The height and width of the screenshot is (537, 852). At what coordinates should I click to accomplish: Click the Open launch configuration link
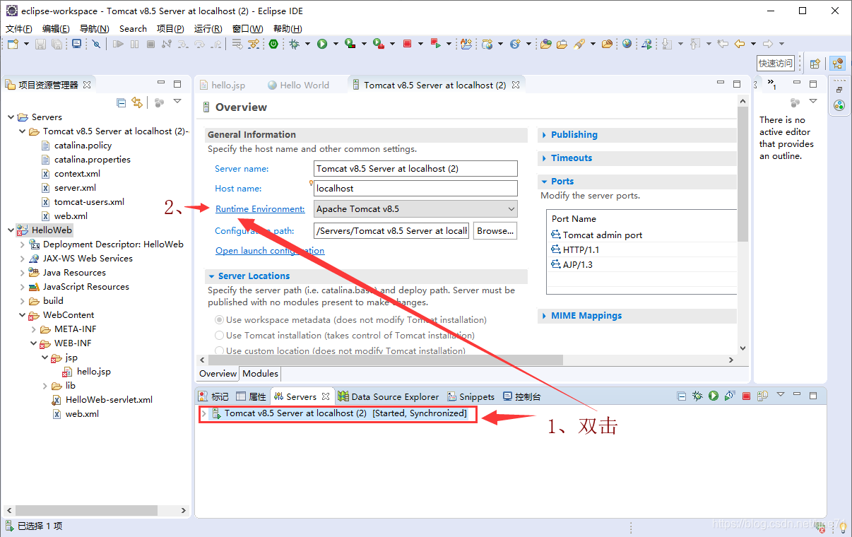pyautogui.click(x=270, y=250)
